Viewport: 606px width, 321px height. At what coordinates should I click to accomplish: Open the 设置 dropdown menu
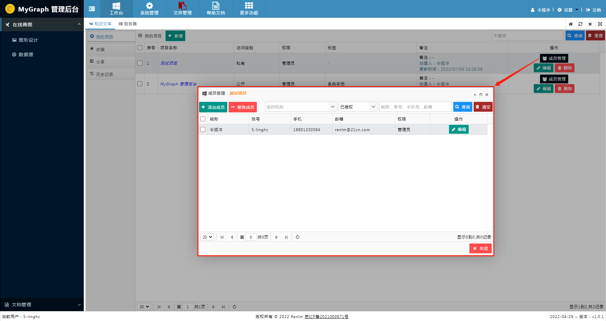[x=568, y=10]
